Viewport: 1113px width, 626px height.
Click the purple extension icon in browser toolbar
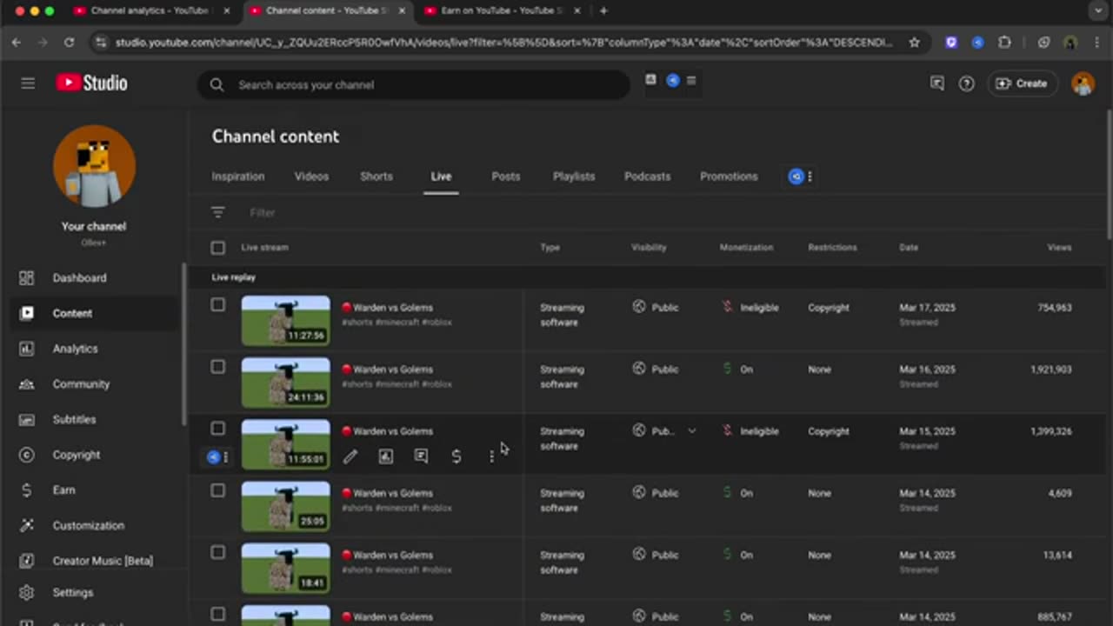951,42
